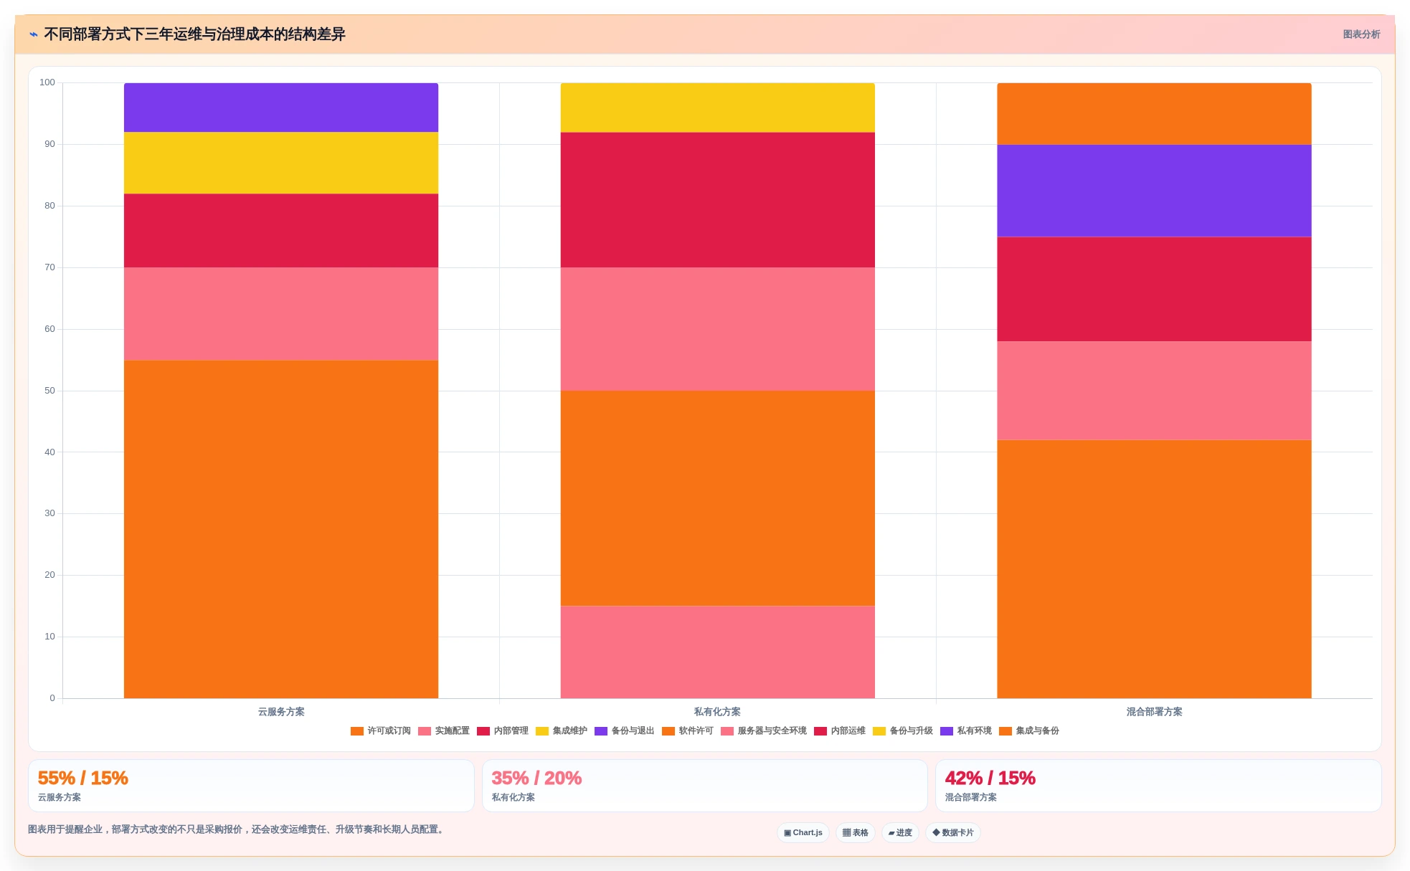
Task: Hide the 内部运维 series via legend
Action: pyautogui.click(x=839, y=731)
